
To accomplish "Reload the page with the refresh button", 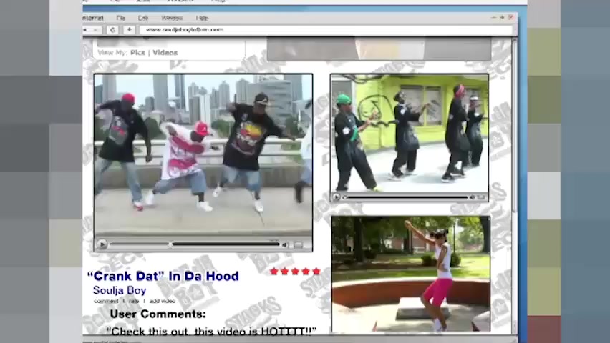I will point(113,30).
